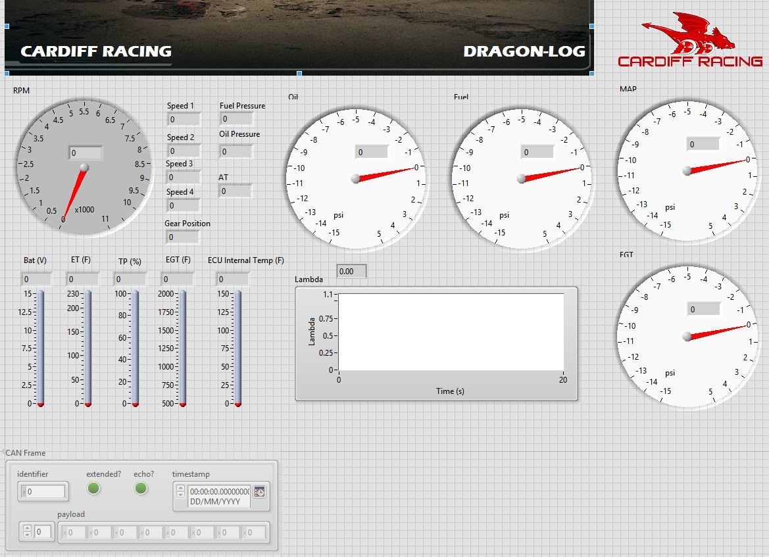Click the AT numeric indicator
The height and width of the screenshot is (557, 769).
coord(236,191)
